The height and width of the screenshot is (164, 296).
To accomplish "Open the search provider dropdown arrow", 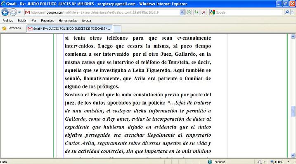I will [x=292, y=12].
